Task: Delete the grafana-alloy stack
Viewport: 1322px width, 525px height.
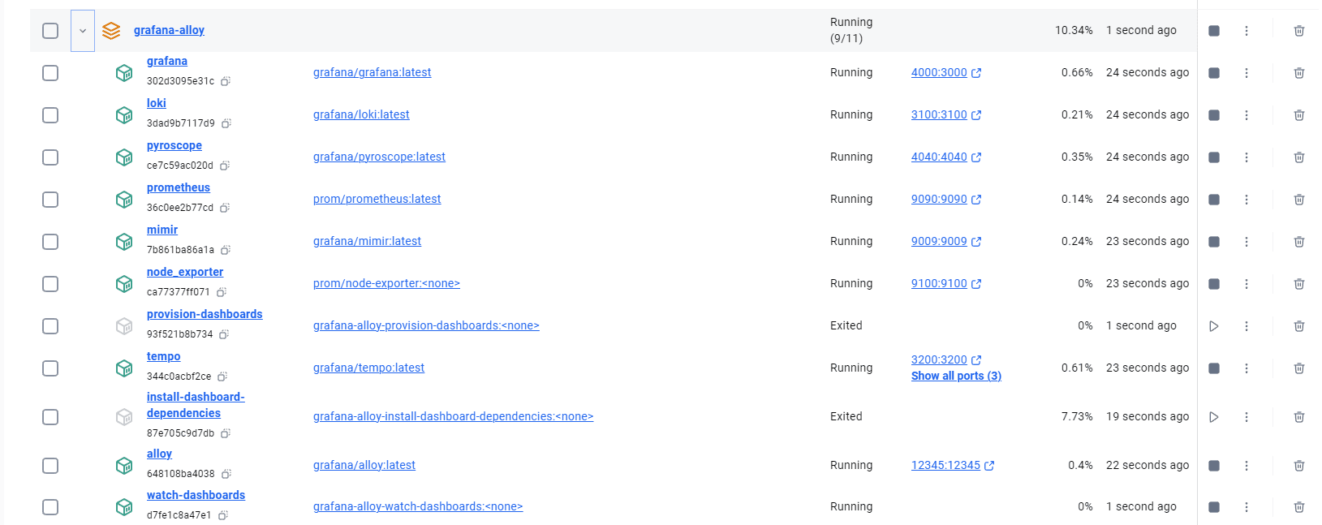Action: (1299, 31)
